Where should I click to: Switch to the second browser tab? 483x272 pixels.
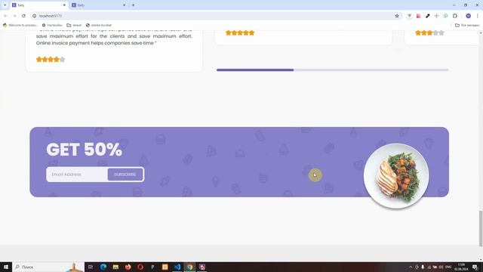pyautogui.click(x=97, y=5)
